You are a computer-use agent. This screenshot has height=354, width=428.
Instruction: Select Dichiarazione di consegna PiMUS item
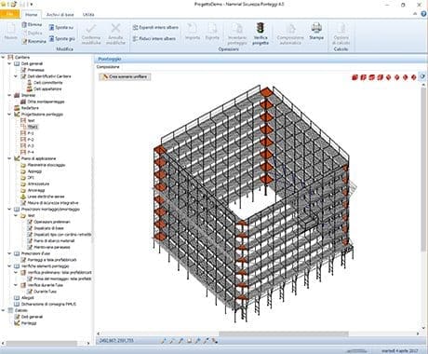coord(48,304)
